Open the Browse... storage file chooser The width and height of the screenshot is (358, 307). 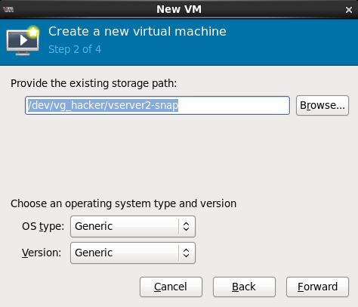323,105
